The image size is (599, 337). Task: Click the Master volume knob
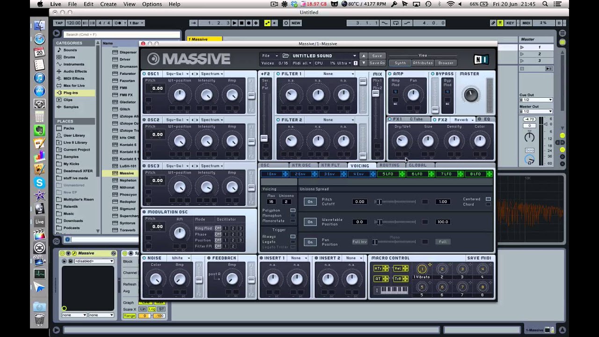(x=471, y=95)
